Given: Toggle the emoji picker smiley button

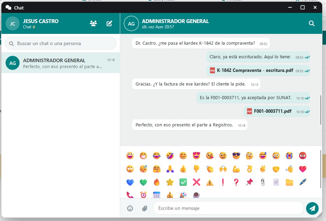Looking at the screenshot, I should pyautogui.click(x=130, y=208).
